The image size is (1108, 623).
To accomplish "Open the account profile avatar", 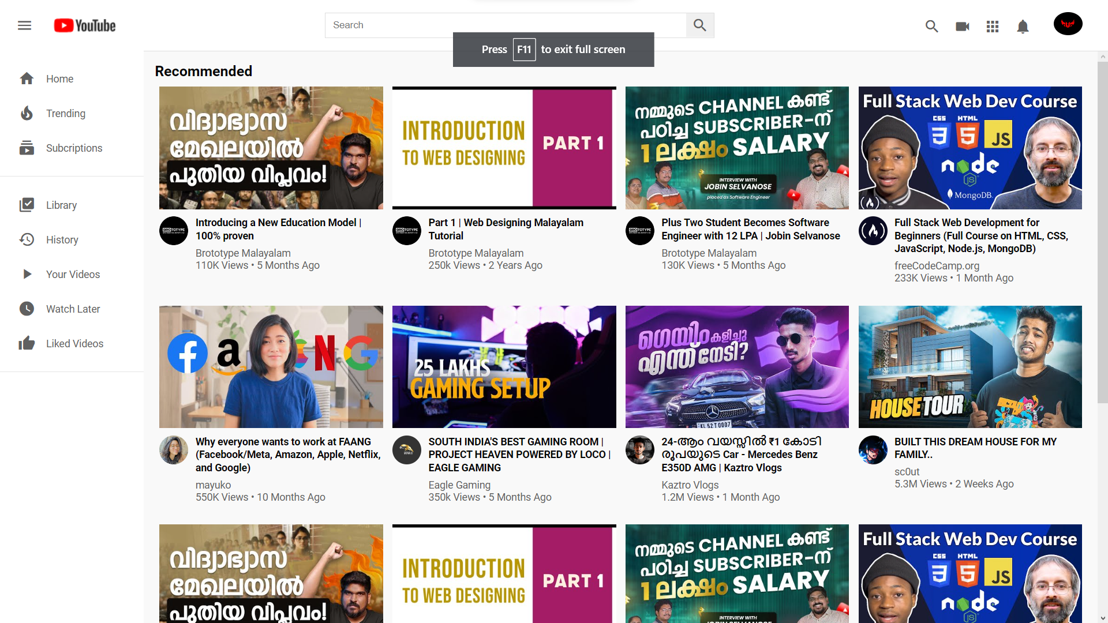I will pyautogui.click(x=1068, y=24).
